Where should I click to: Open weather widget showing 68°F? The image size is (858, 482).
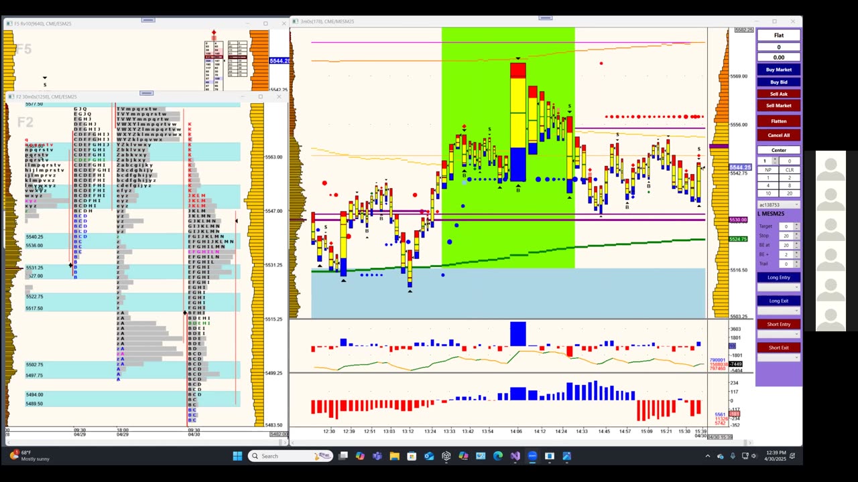coord(30,456)
